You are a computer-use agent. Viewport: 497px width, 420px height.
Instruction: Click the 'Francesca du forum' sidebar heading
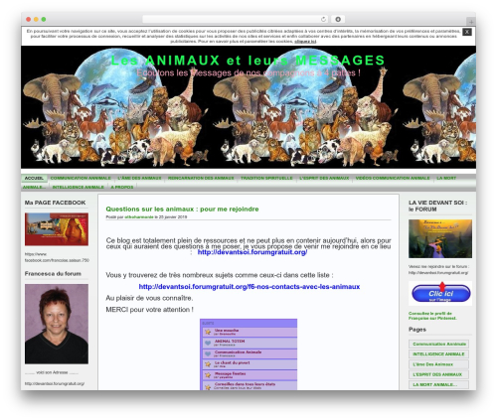tap(53, 274)
